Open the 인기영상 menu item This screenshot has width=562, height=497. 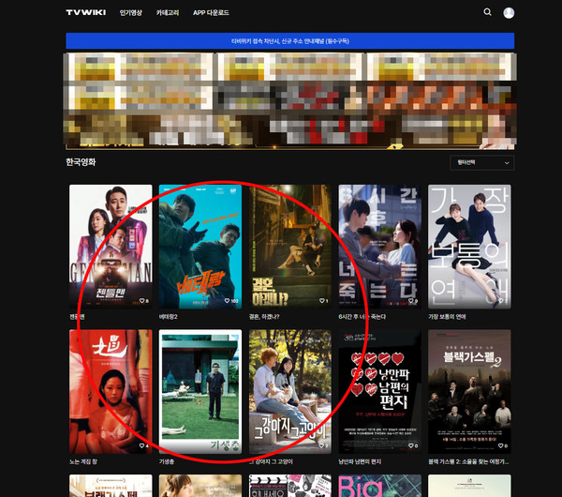click(x=131, y=13)
